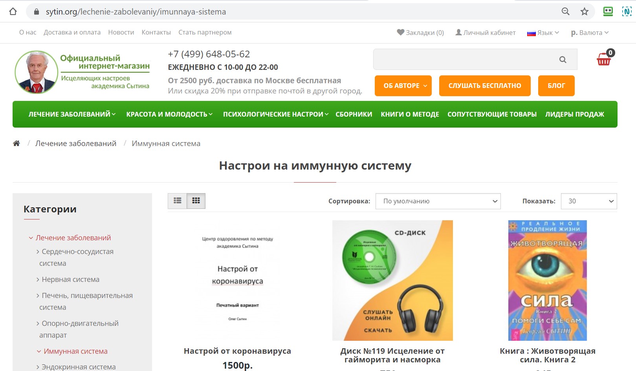Expand КРАСОТА И МОЛОДОСТЬ menu
Viewport: 636px width, 371px height.
point(169,114)
